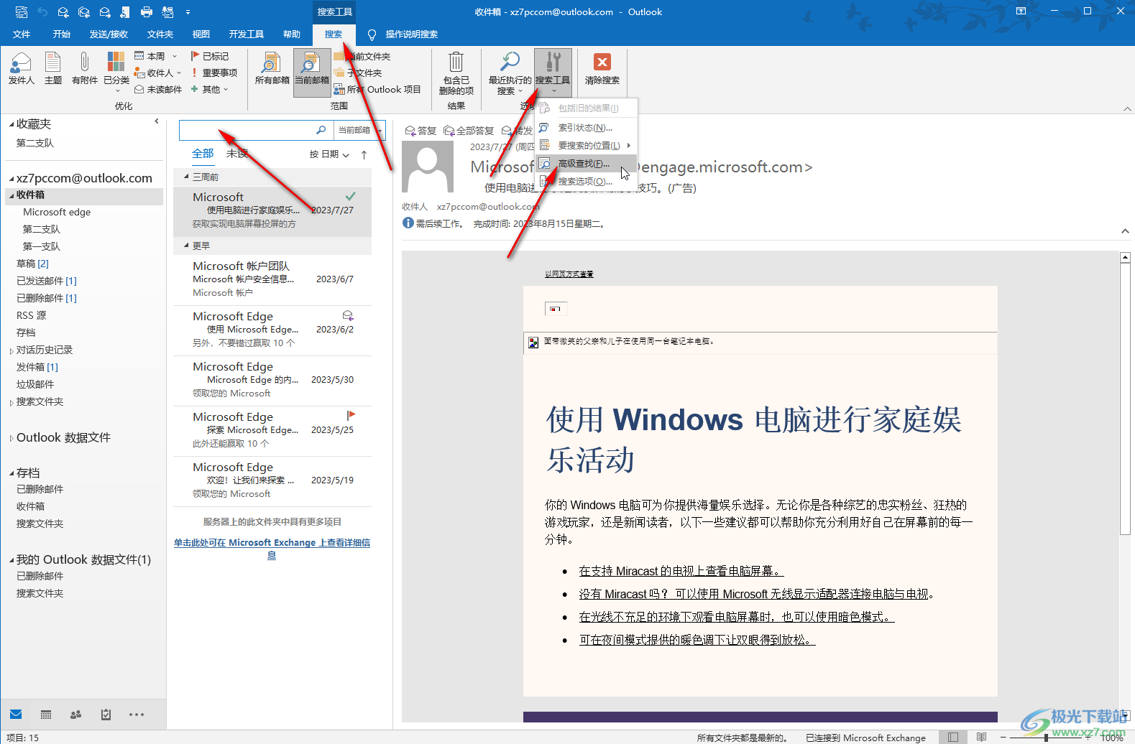Switch to Tasks view icon at bottom
This screenshot has height=744, width=1135.
click(x=106, y=714)
